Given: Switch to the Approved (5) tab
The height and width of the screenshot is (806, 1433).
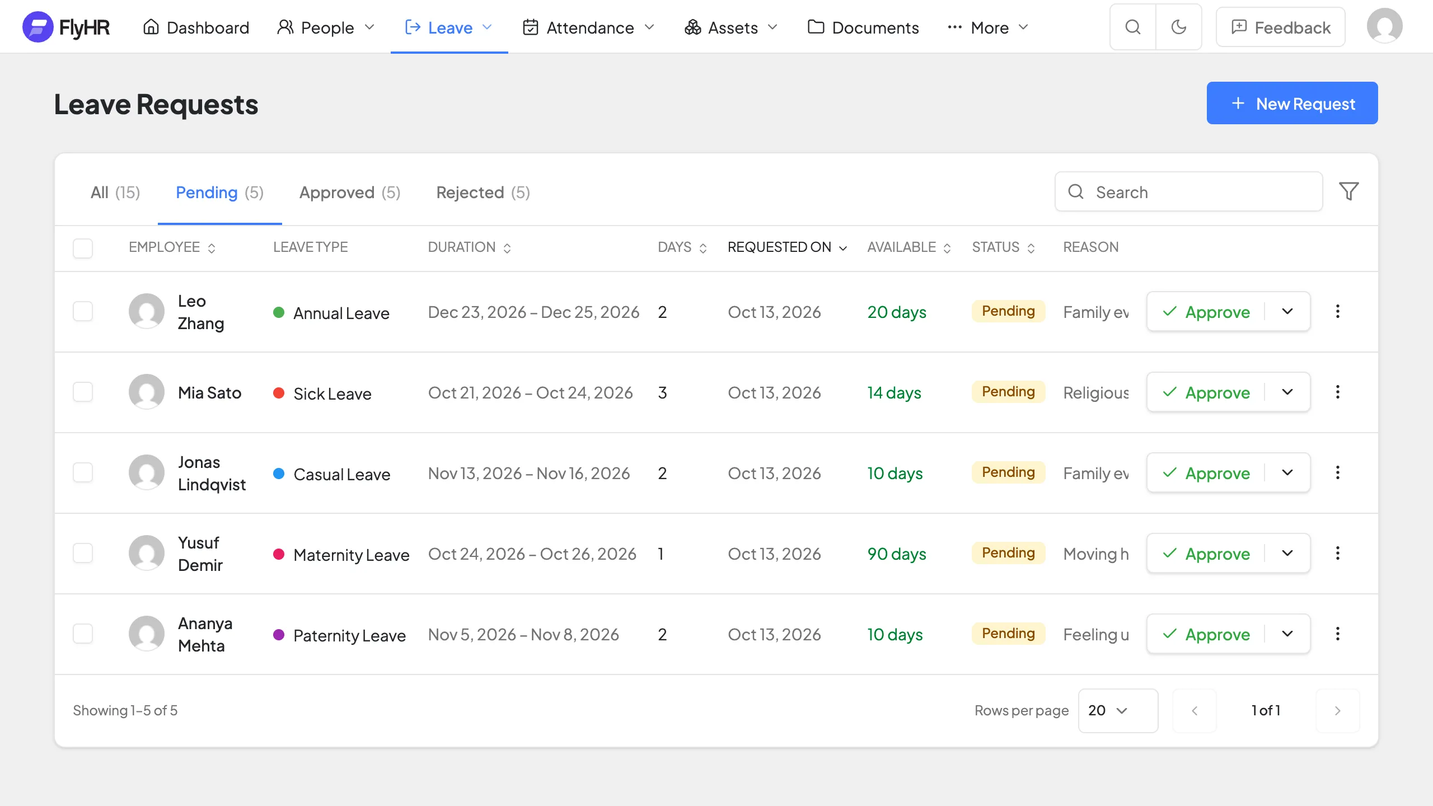Looking at the screenshot, I should tap(350, 193).
